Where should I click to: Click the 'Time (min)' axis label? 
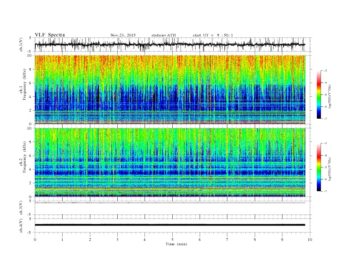coord(176,244)
